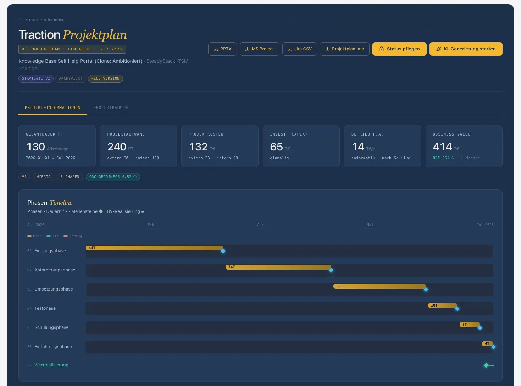Viewport: 521px width, 386px height.
Task: Download Projektplan .md file
Action: tap(345, 49)
